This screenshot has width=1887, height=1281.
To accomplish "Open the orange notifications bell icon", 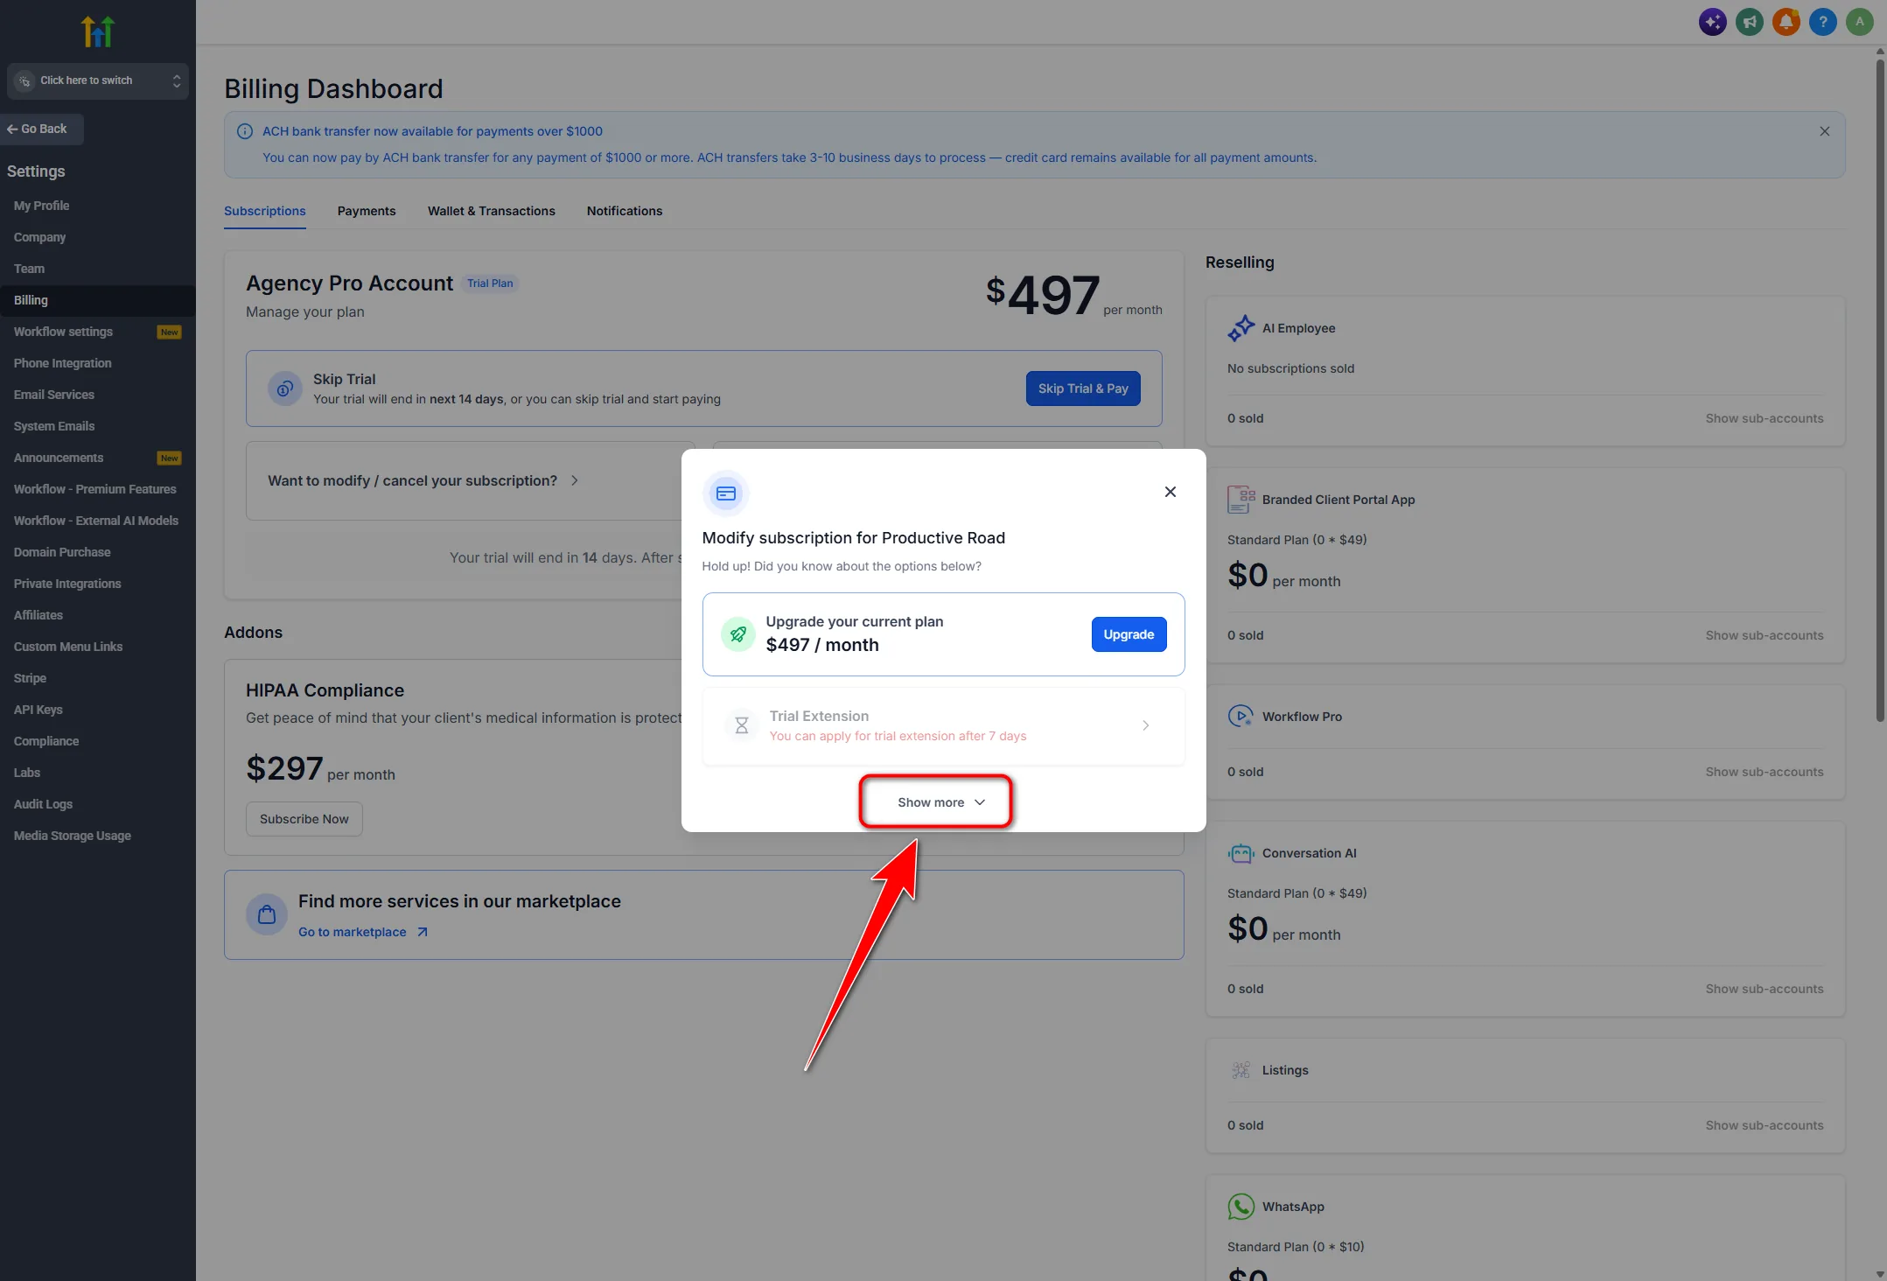I will tap(1786, 22).
